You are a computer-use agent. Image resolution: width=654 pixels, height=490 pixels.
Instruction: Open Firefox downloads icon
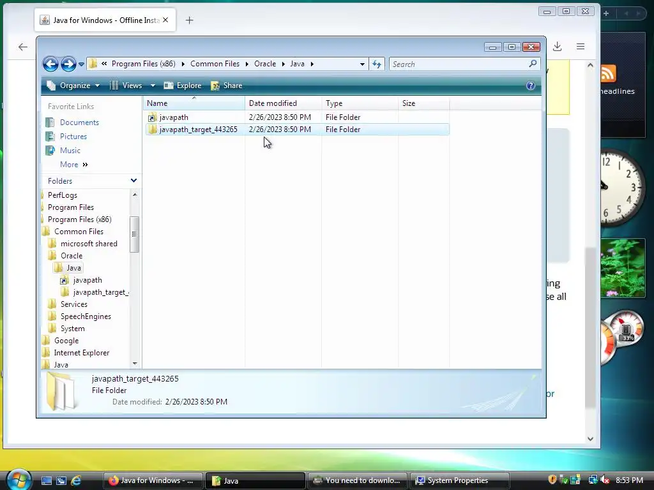(557, 47)
